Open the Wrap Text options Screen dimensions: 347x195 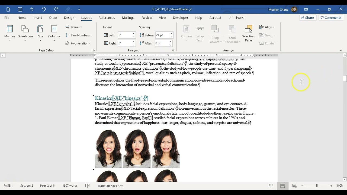tap(200, 34)
